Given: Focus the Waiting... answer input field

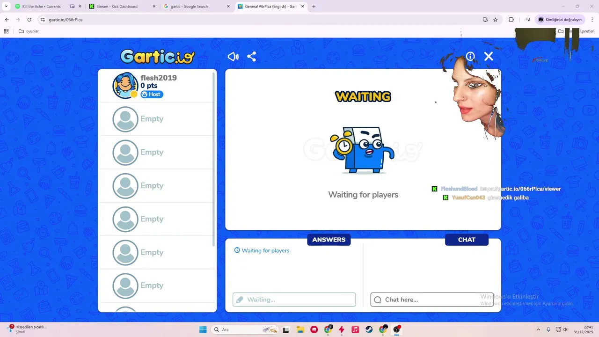Looking at the screenshot, I should tap(294, 300).
